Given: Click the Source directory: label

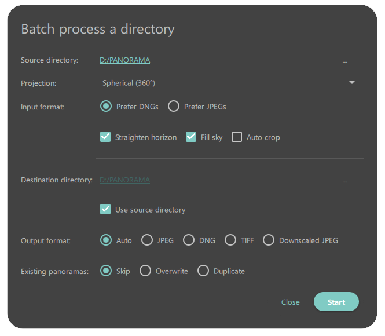Looking at the screenshot, I should [x=49, y=60].
